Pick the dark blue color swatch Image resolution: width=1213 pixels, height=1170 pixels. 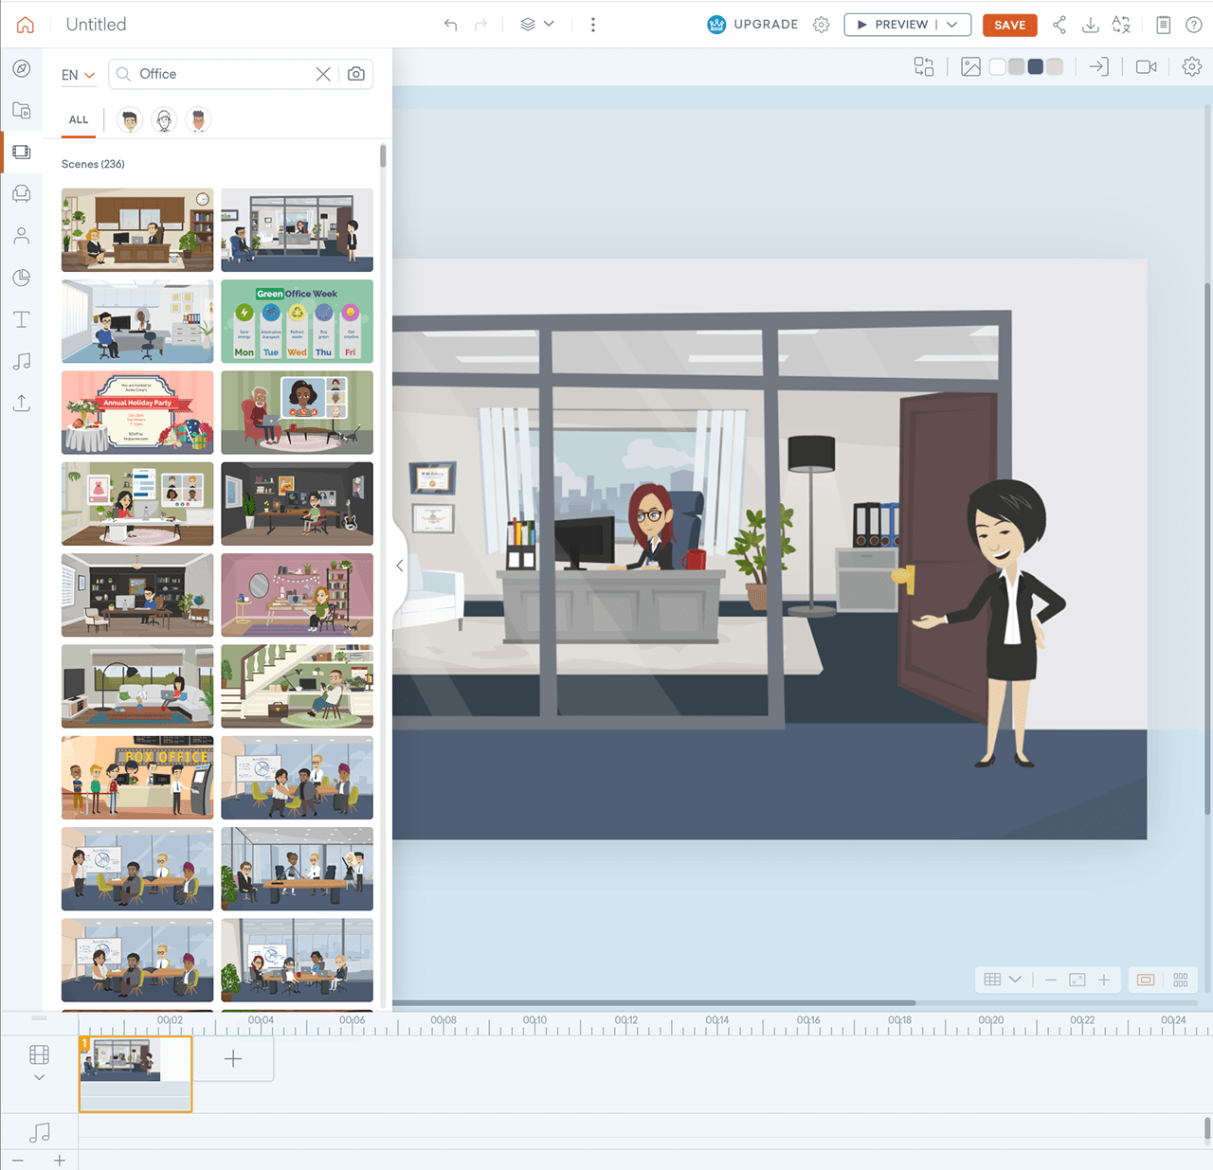click(1036, 66)
